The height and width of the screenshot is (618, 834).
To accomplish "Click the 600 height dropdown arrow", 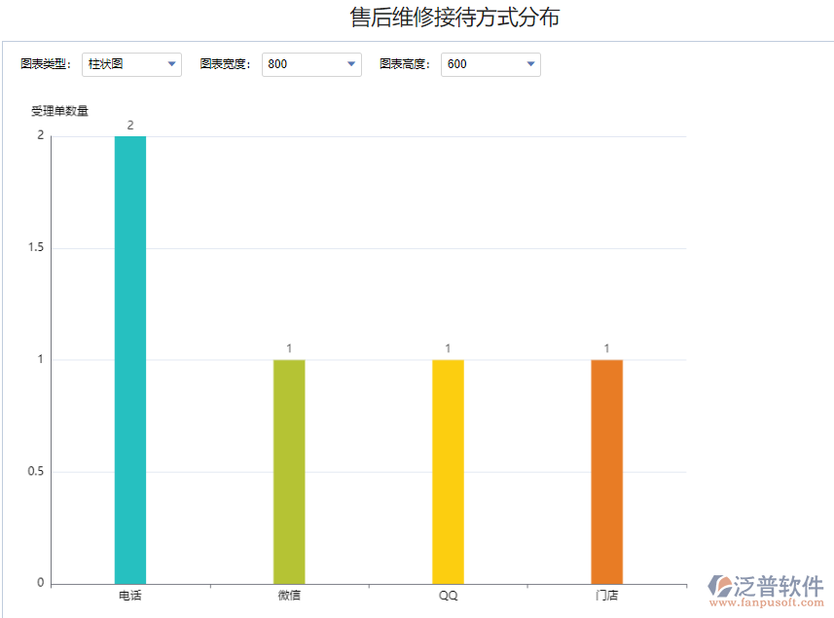I will 531,64.
